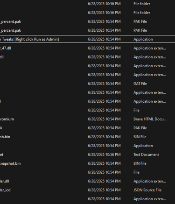The width and height of the screenshot is (175, 204).
Task: Click 'Application exten...' type in the ler.dll row
Action: click(149, 181)
